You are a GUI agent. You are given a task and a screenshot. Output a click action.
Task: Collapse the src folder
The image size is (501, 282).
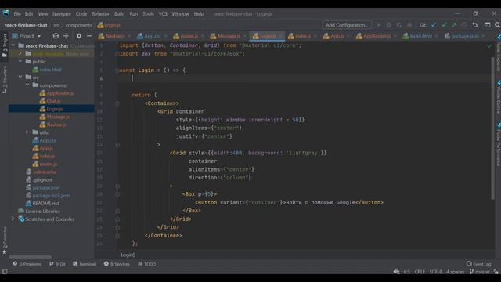[20, 77]
